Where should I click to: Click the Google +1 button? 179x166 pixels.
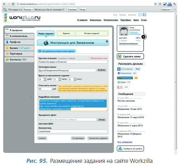click(x=120, y=87)
